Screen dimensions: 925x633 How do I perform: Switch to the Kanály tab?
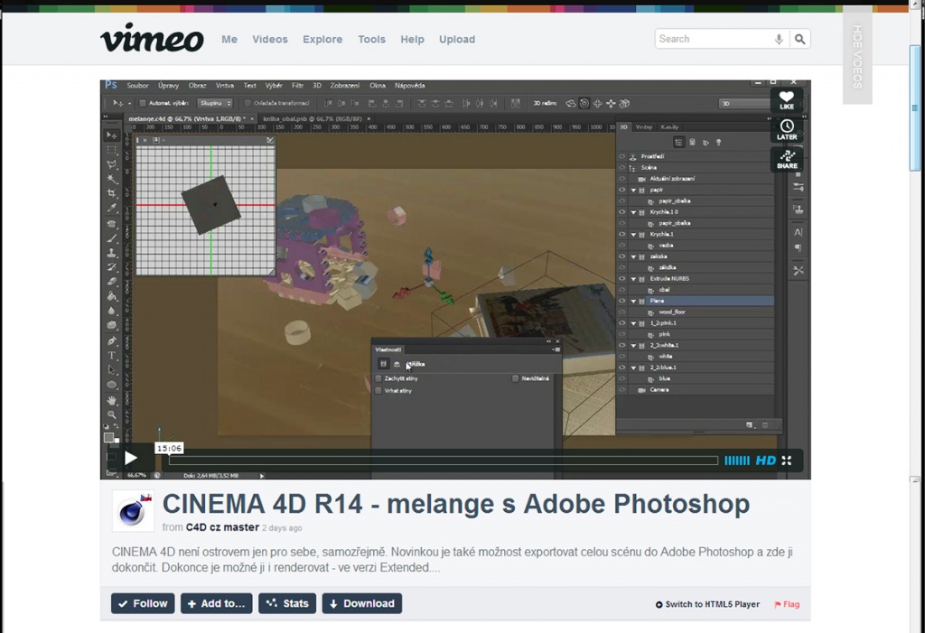pyautogui.click(x=669, y=126)
